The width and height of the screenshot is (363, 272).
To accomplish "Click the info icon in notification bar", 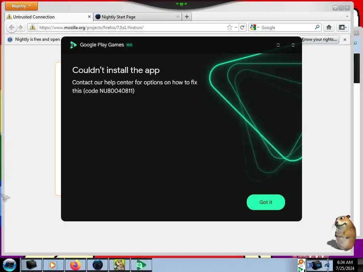I will [x=10, y=40].
